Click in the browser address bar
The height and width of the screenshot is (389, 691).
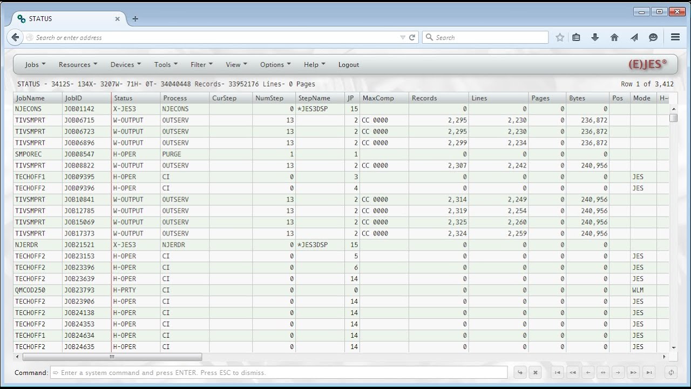point(216,37)
